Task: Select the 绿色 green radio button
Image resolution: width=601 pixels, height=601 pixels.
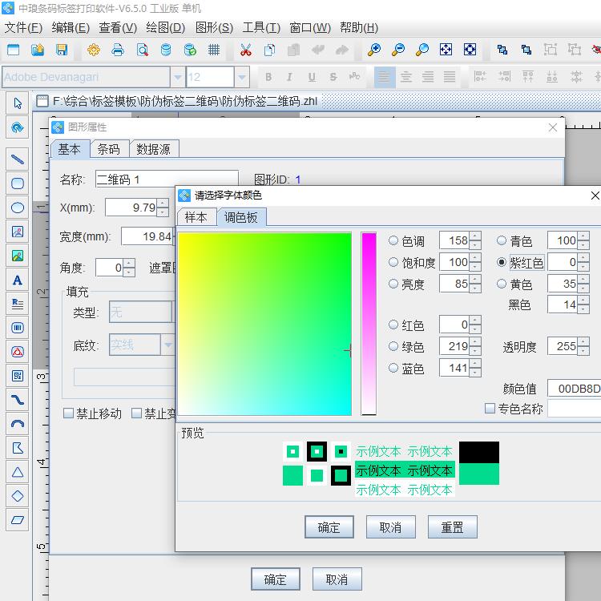Action: pyautogui.click(x=393, y=346)
